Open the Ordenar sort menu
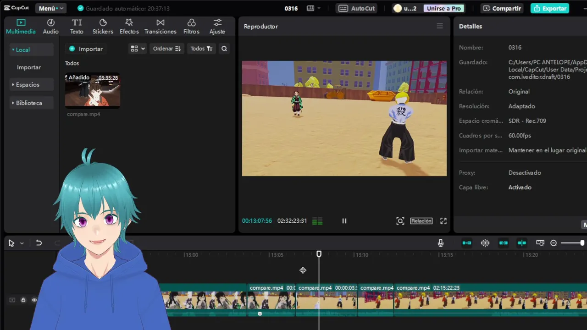587x330 pixels. [167, 49]
